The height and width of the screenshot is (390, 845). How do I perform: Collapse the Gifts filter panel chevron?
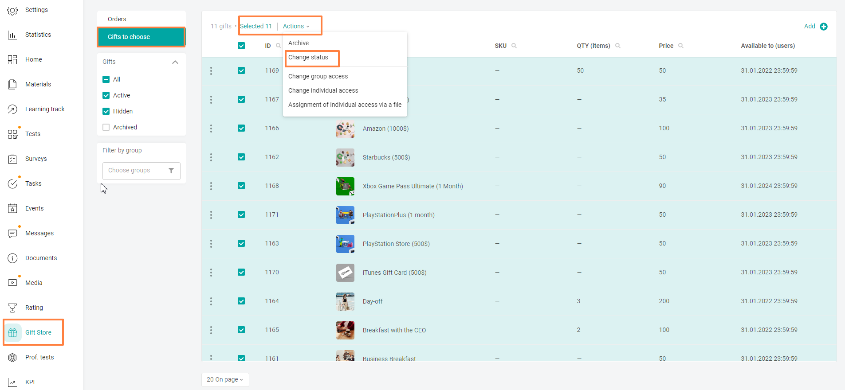[x=175, y=62]
